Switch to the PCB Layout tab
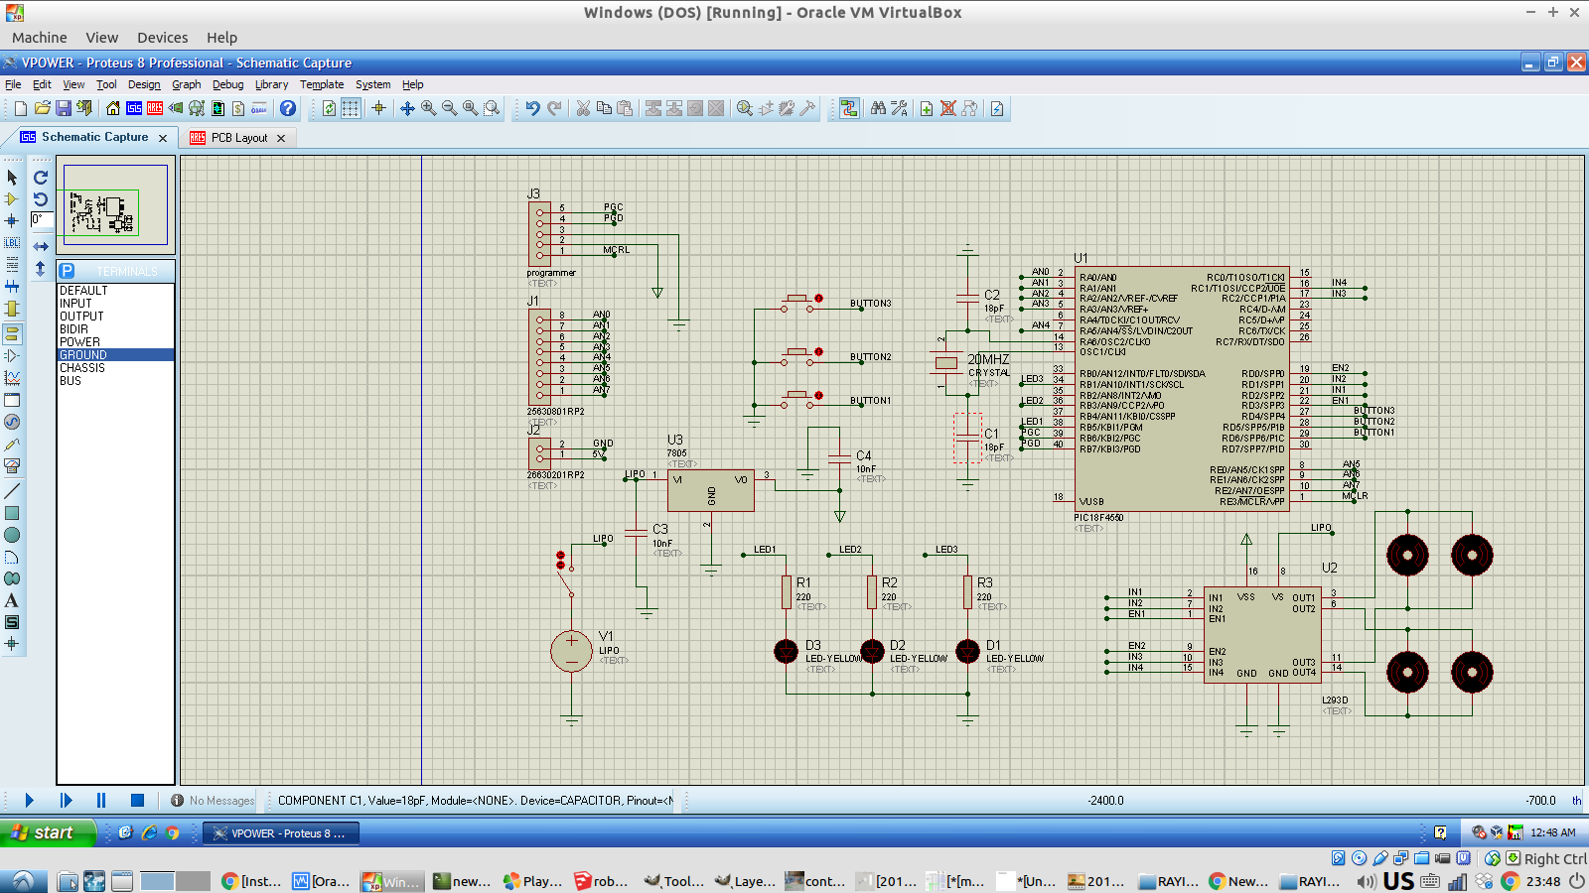1589x893 pixels. [238, 138]
